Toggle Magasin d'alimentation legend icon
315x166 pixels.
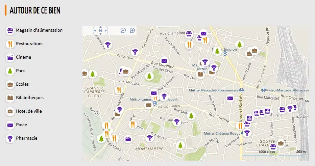coord(10,30)
